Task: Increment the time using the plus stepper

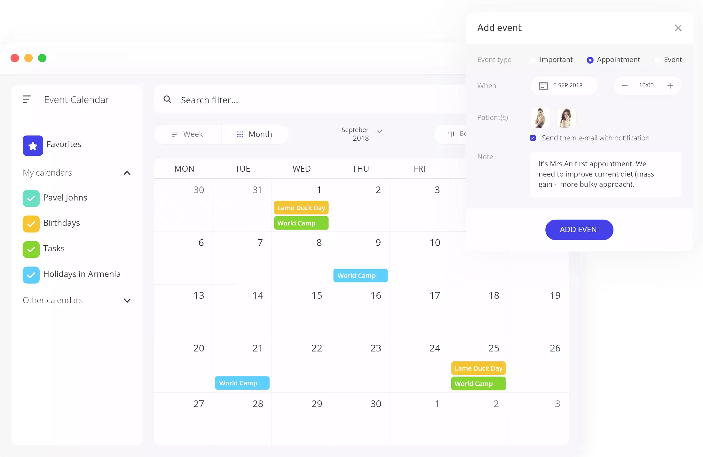Action: point(670,86)
